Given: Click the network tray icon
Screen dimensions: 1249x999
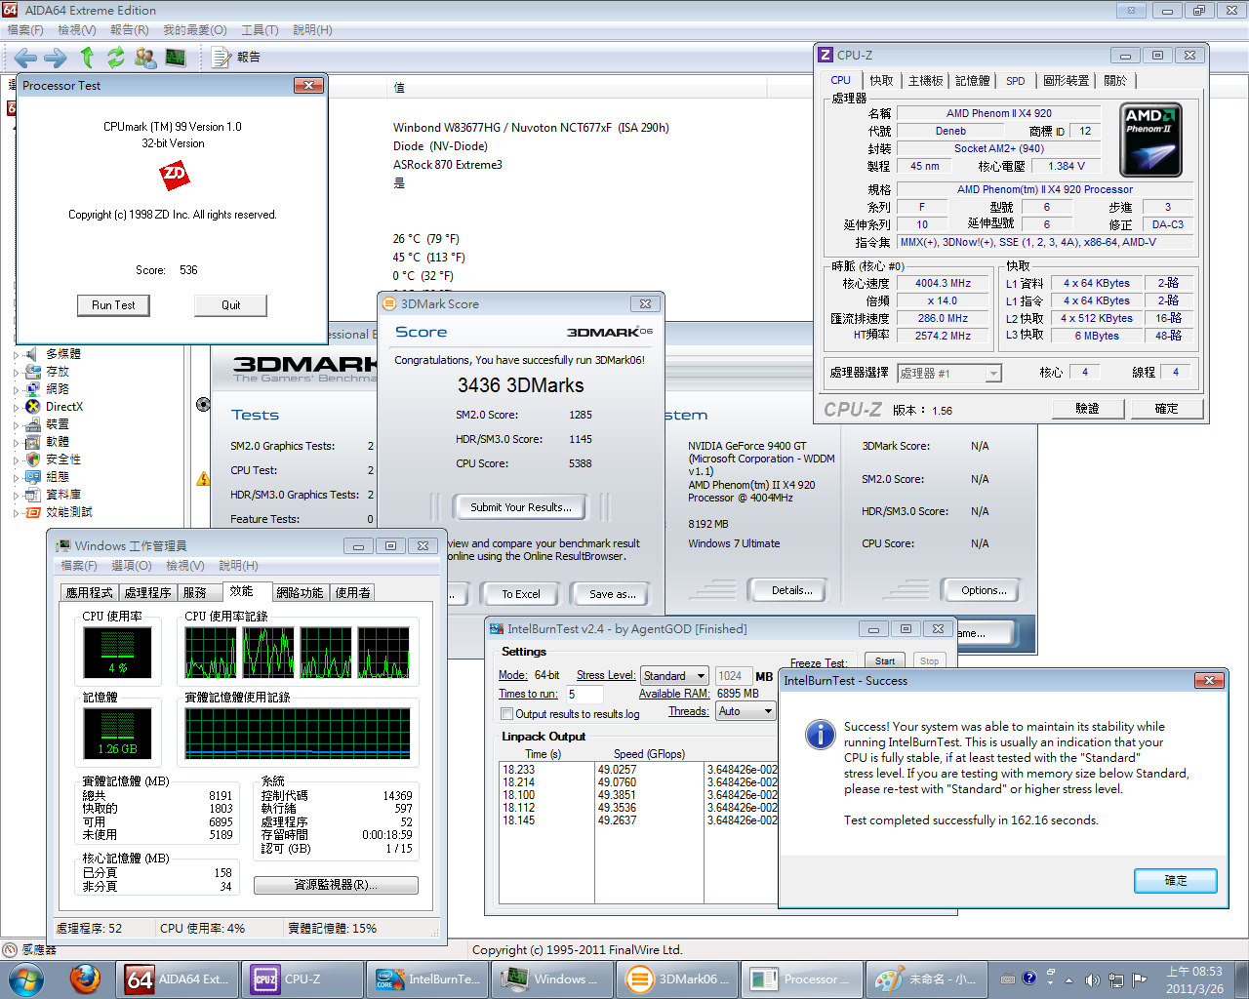Looking at the screenshot, I should (x=1114, y=979).
